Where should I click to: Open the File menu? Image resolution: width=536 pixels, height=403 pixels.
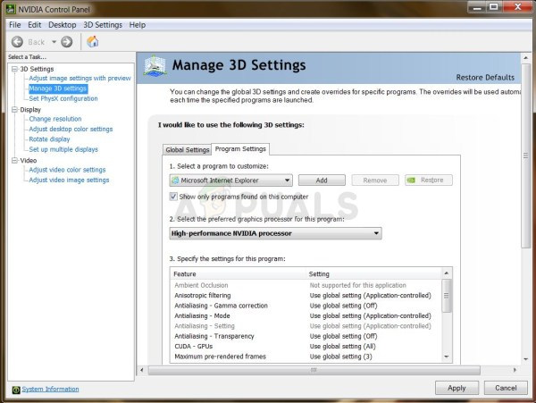[14, 25]
